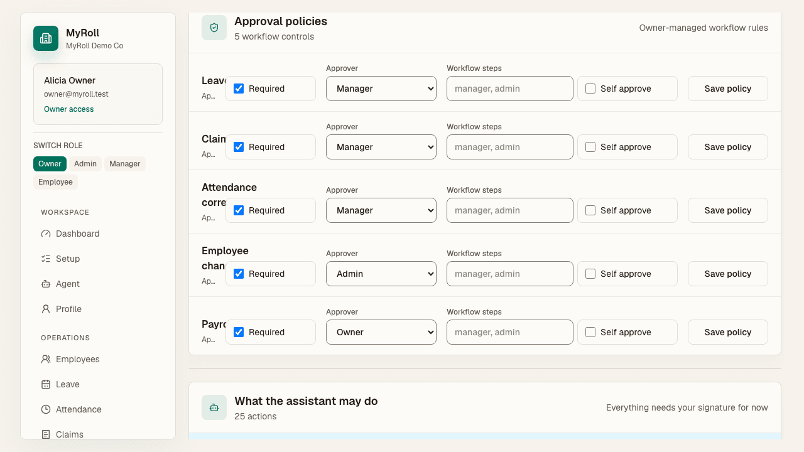The image size is (804, 452).
Task: Click the 'MyRoll Demo Co' company name
Action: click(x=94, y=46)
